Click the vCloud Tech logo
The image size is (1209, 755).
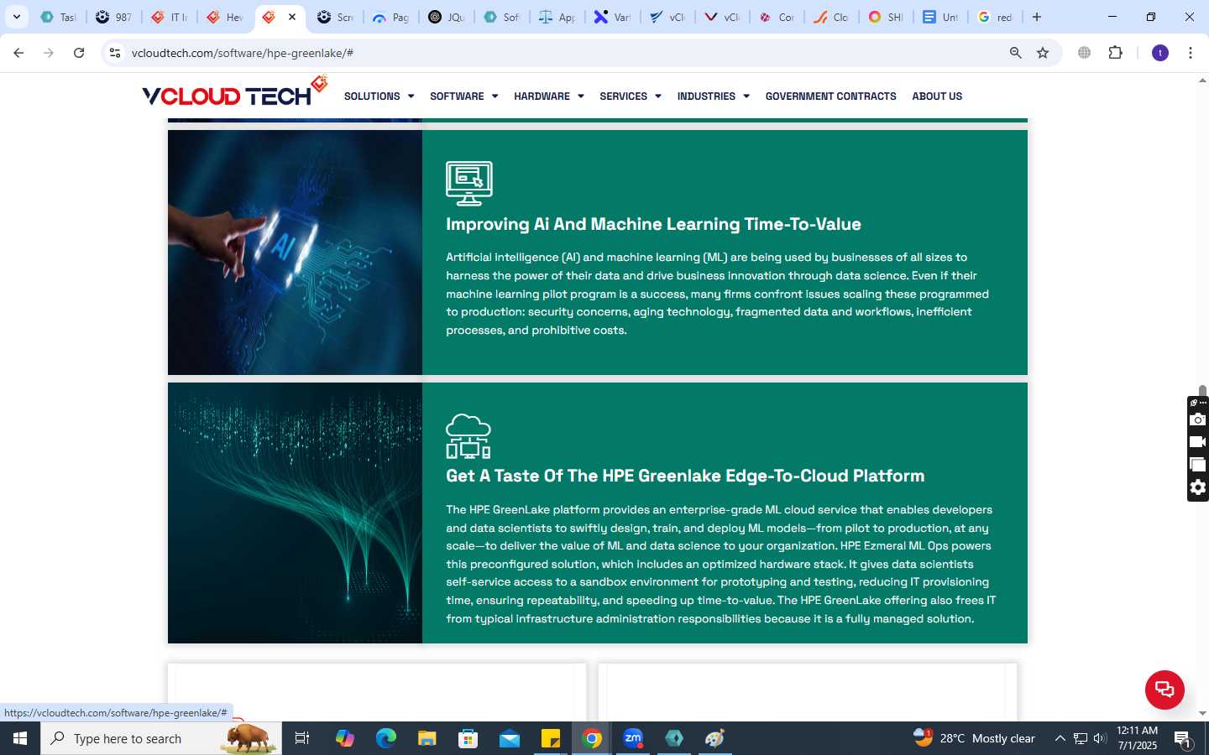(234, 92)
